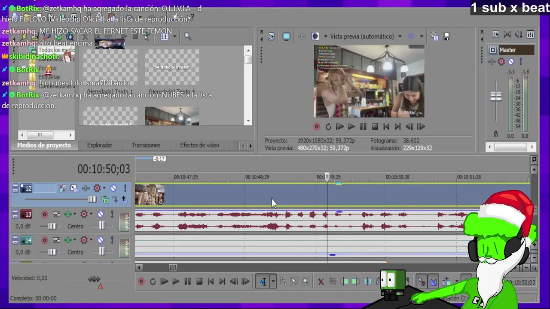Image resolution: width=550 pixels, height=309 pixels.
Task: Toggle split screen view in preview
Action: [x=315, y=36]
